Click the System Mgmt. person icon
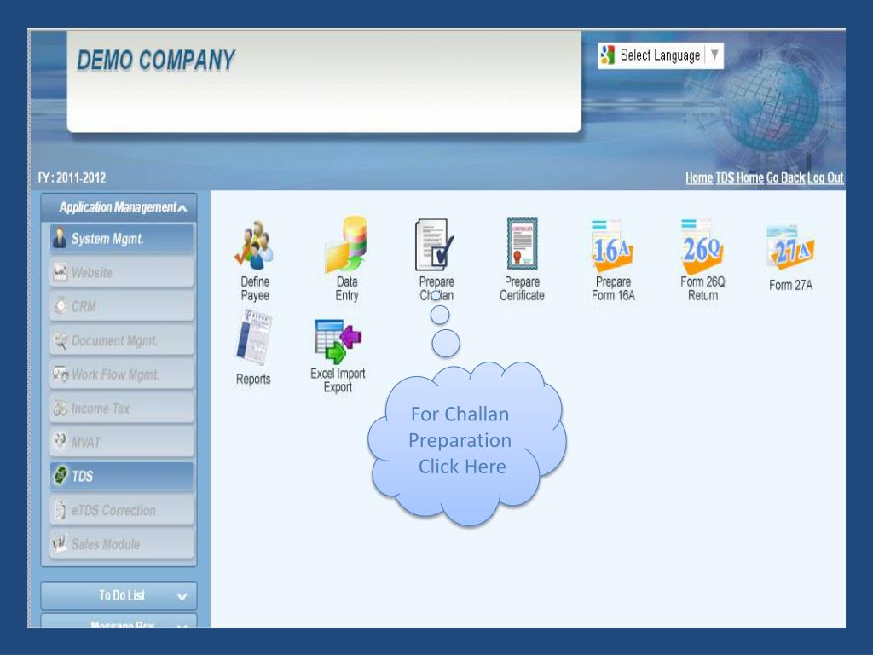This screenshot has height=655, width=873. pyautogui.click(x=60, y=237)
